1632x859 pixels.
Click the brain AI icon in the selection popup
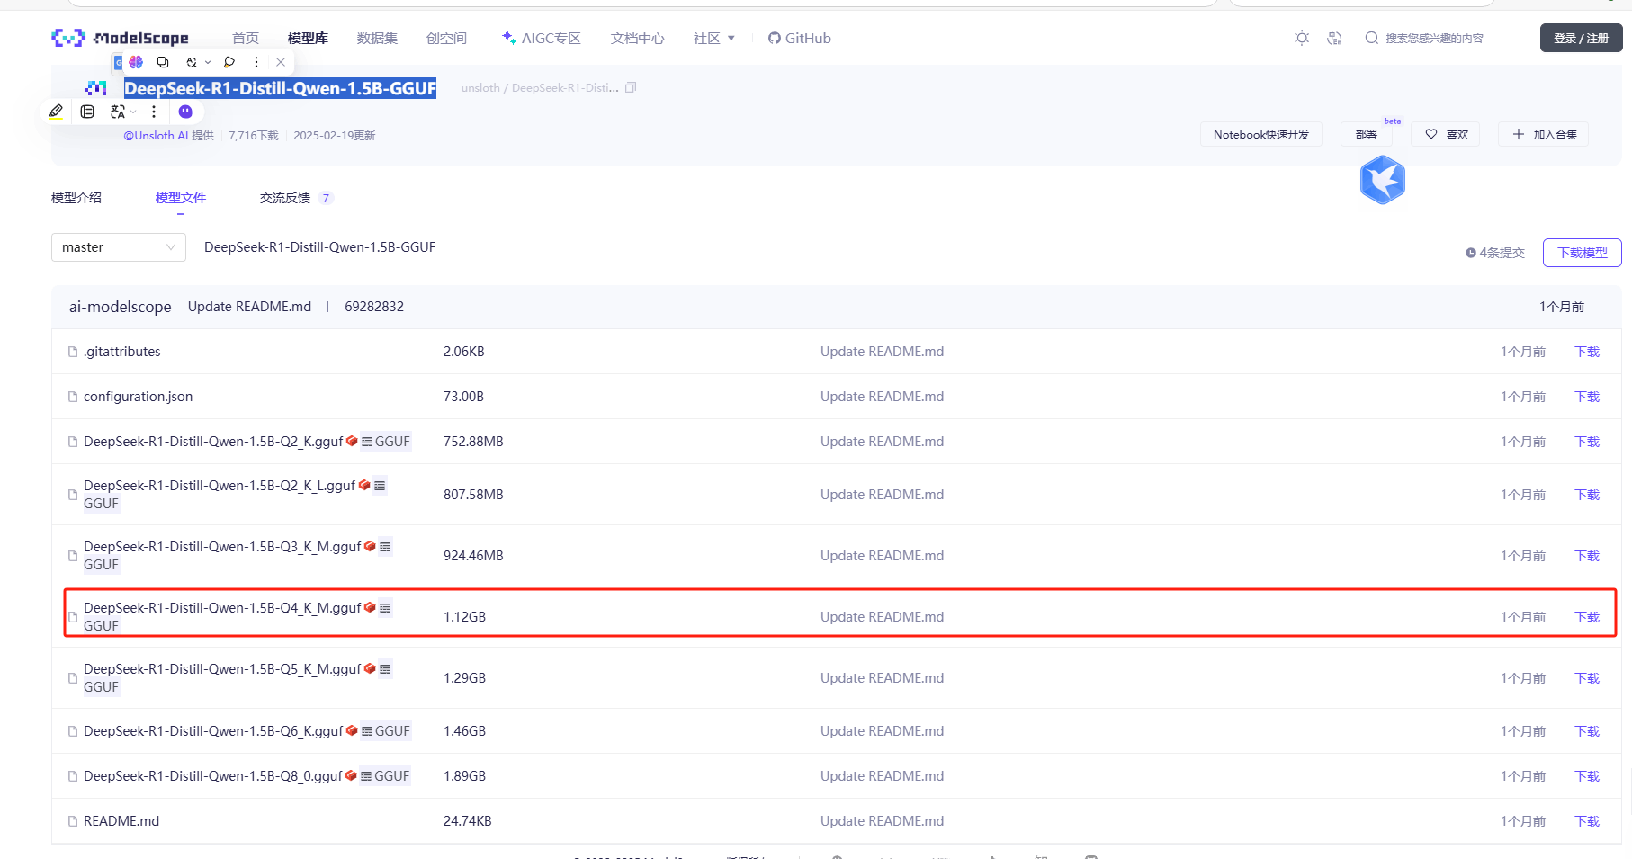pos(136,62)
